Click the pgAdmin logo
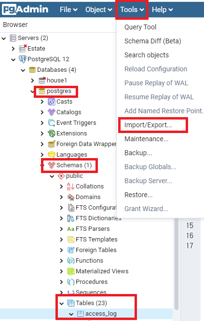 click(x=25, y=10)
